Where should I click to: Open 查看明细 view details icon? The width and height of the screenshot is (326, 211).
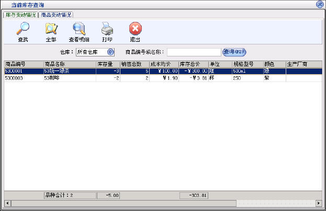pos(79,29)
